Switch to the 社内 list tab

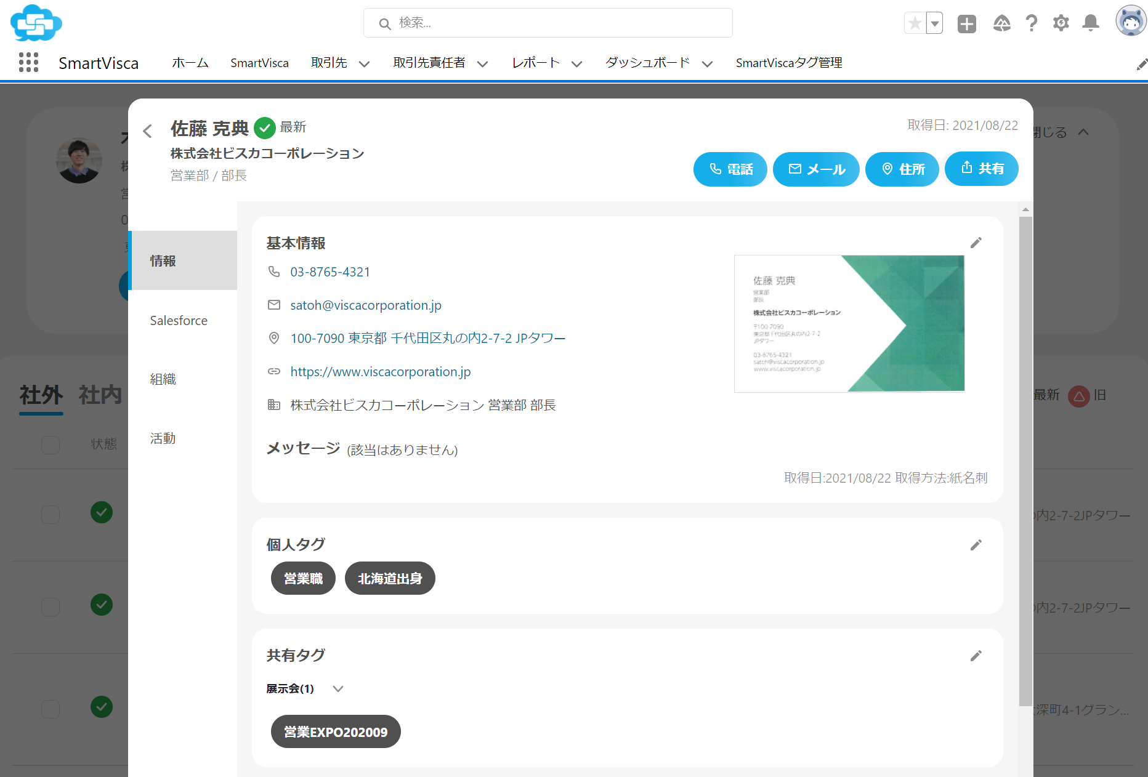[100, 395]
